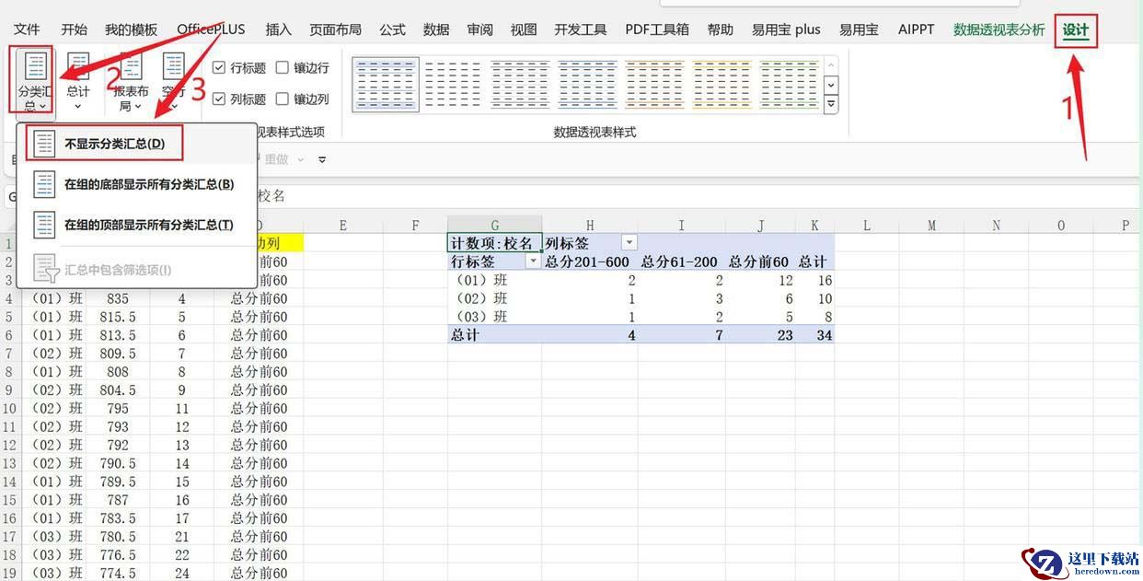Viewport: 1143px width, 581px height.
Task: Select the cell containing 809.5
Action: click(118, 354)
